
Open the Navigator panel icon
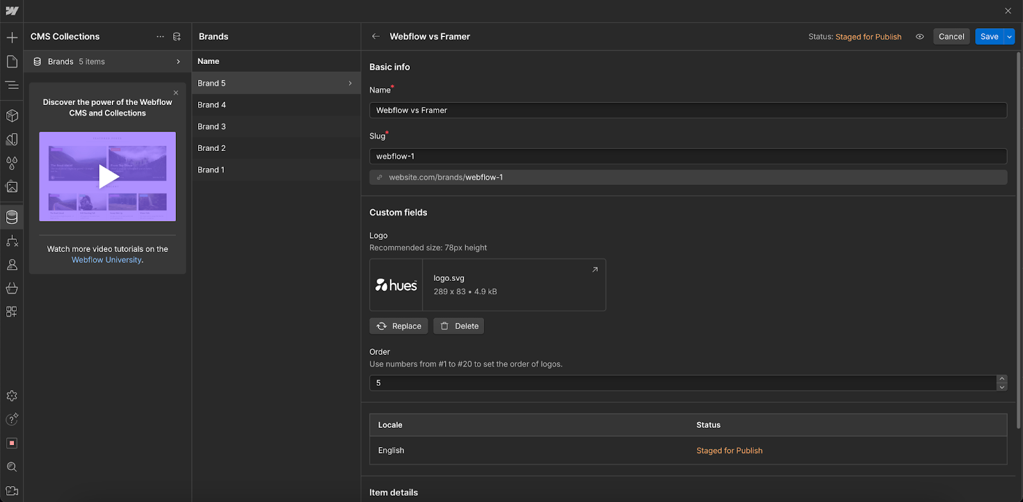(x=12, y=84)
